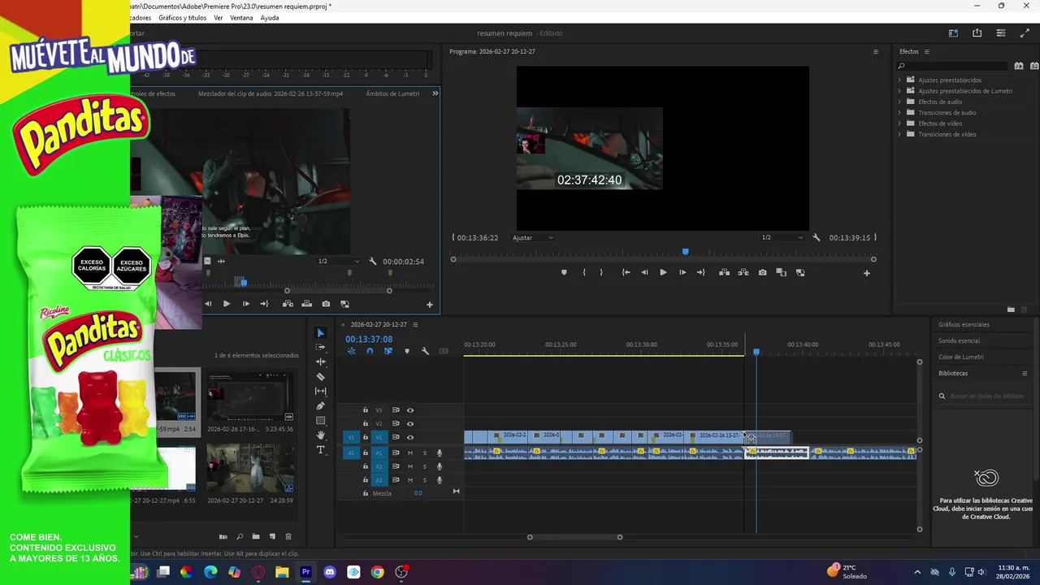This screenshot has height=585, width=1040.
Task: Hide the V1 video track output
Action: pyautogui.click(x=410, y=437)
